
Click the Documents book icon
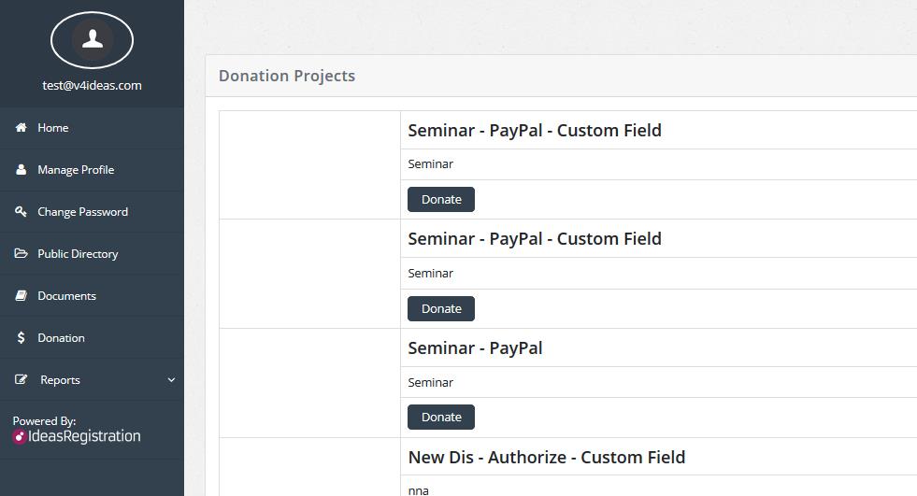click(21, 296)
